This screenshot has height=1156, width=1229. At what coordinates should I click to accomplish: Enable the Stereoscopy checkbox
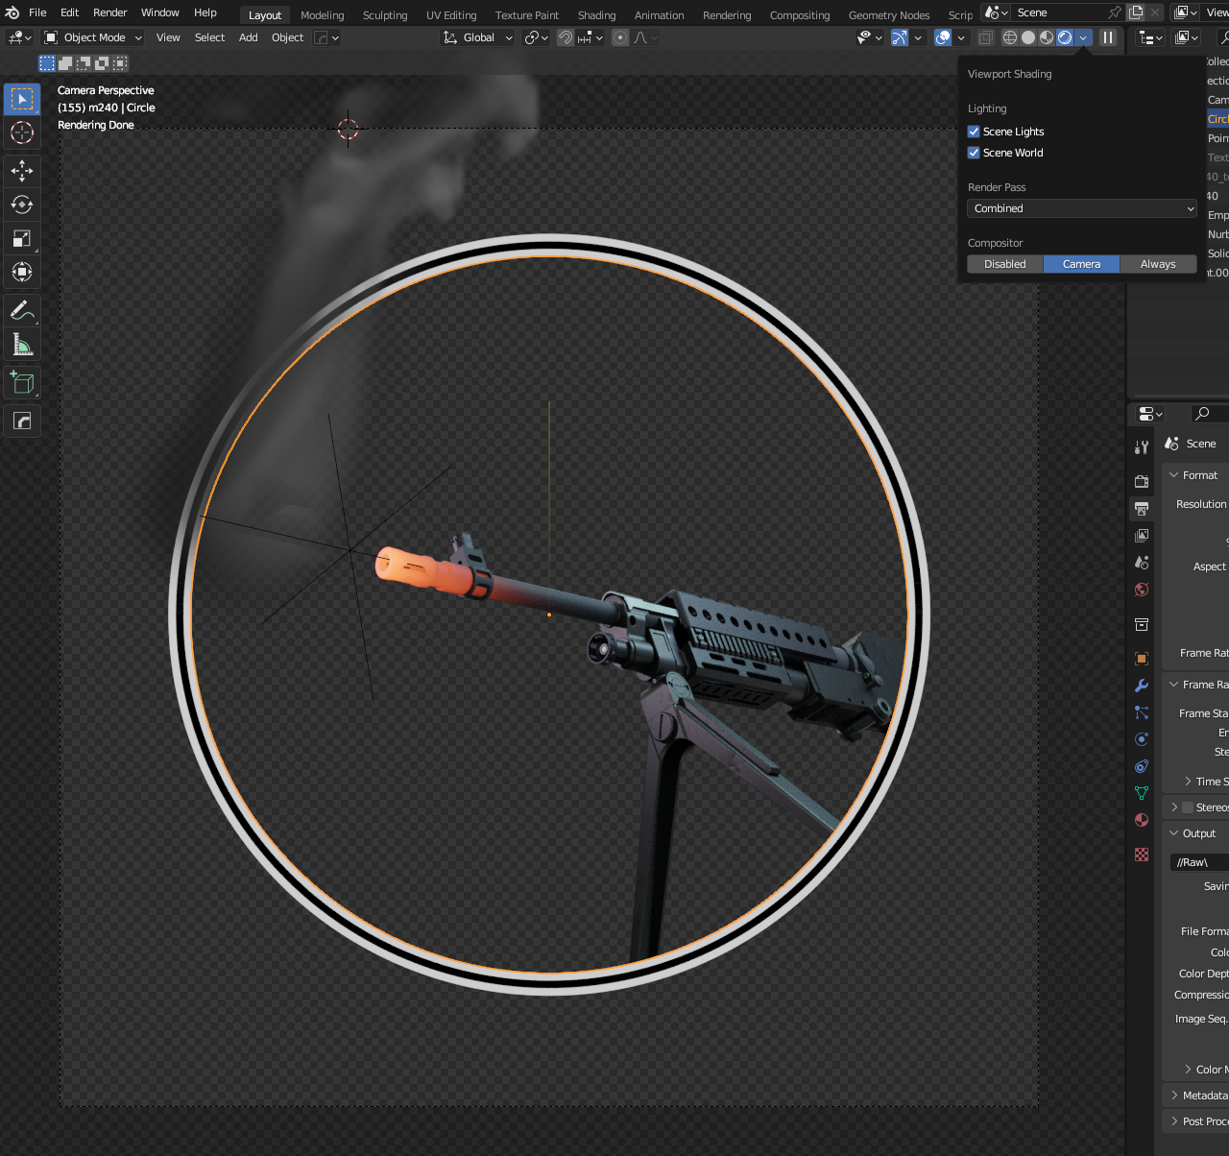pos(1188,807)
